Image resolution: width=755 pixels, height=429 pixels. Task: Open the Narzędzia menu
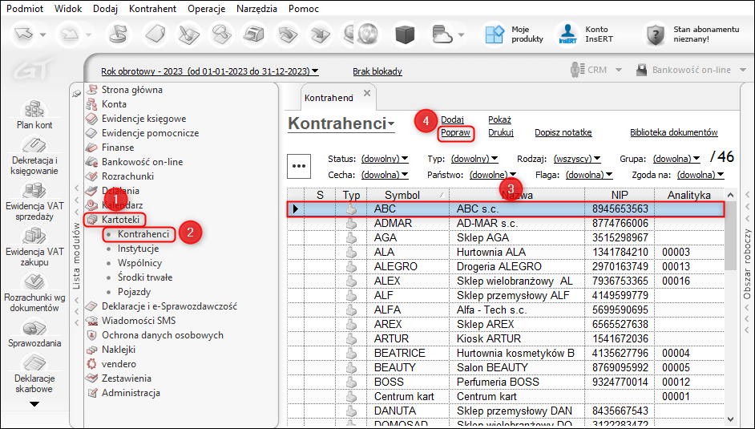point(256,9)
